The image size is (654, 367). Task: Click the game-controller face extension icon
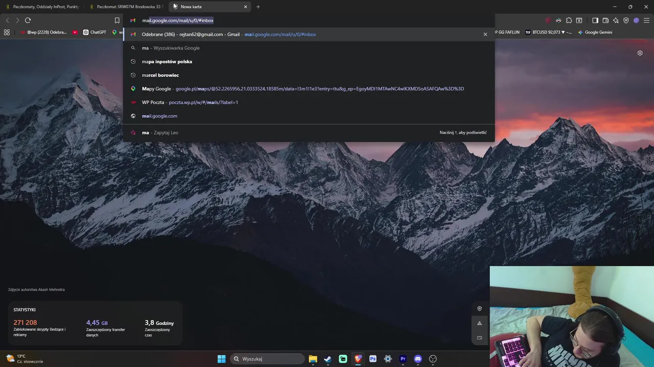point(558,20)
